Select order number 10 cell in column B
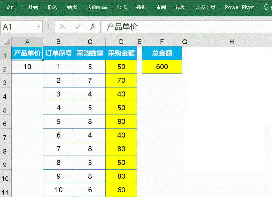 (58, 190)
